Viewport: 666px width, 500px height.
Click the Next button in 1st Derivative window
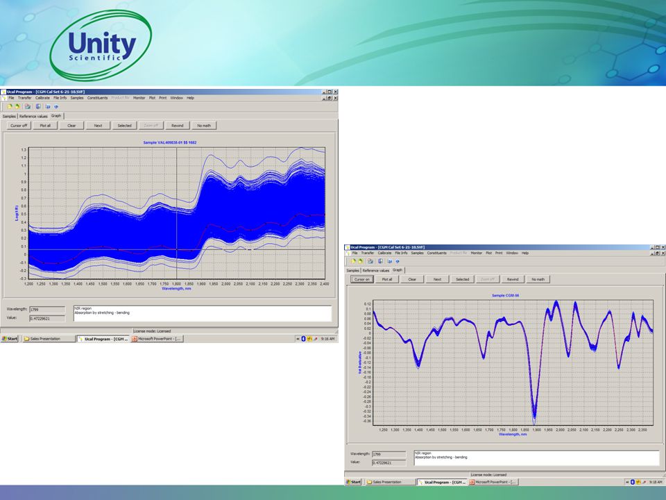click(438, 279)
